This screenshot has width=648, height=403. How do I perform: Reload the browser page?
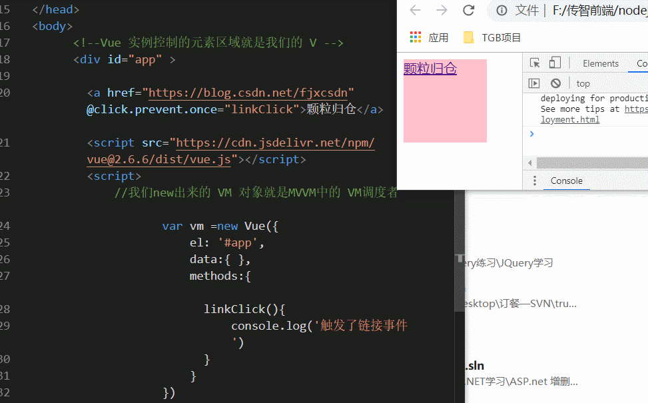point(469,11)
